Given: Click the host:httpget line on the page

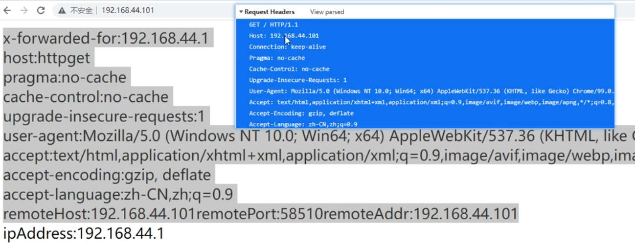Looking at the screenshot, I should (46, 58).
